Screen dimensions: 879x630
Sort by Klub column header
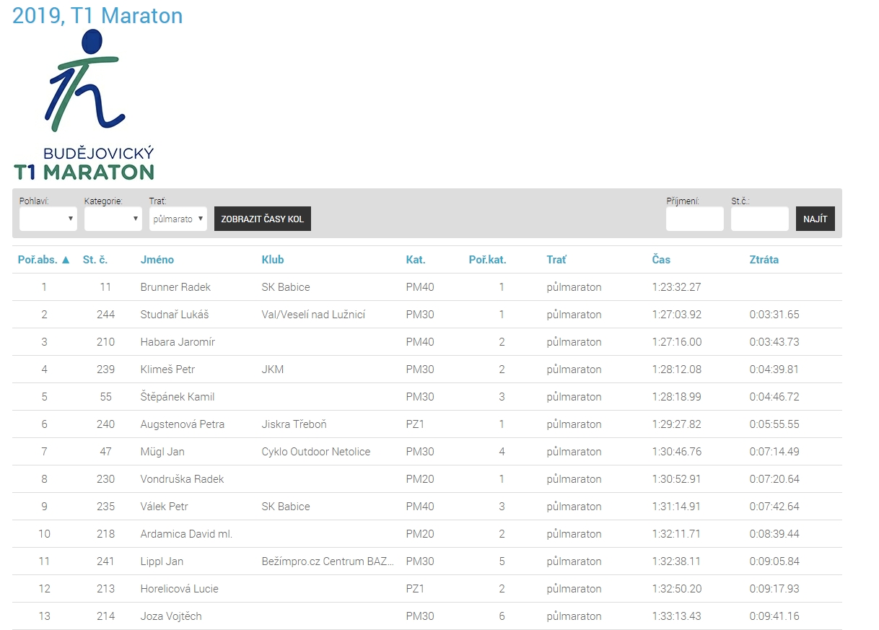pyautogui.click(x=273, y=260)
